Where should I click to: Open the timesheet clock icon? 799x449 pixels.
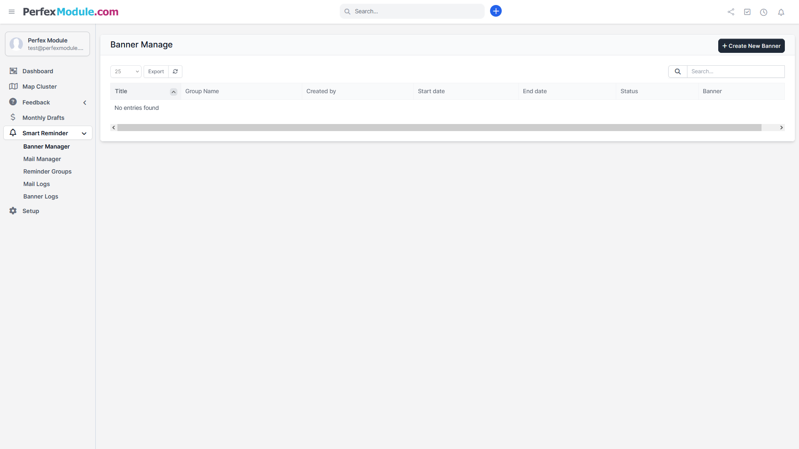[x=763, y=12]
